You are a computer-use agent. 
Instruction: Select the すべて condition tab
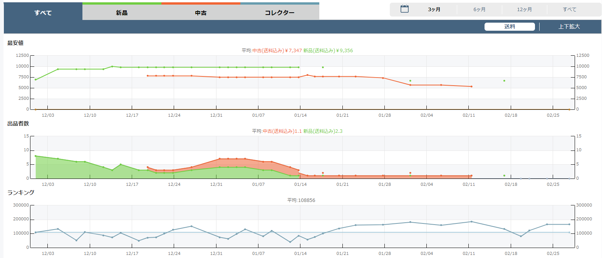[43, 13]
